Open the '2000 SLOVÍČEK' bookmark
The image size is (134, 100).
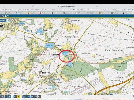pos(29,10)
